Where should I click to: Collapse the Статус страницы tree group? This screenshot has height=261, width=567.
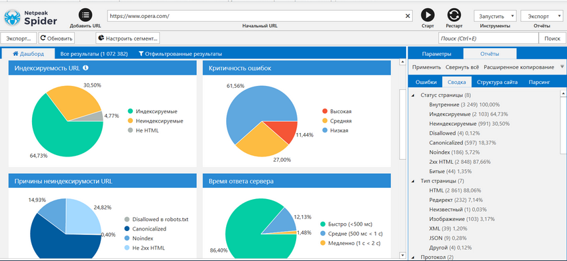point(413,95)
